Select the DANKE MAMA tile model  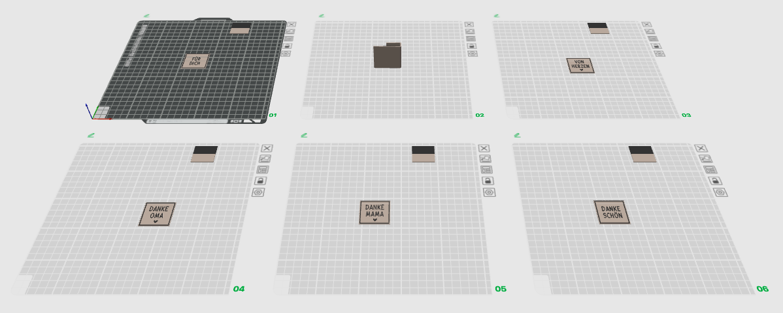(375, 213)
